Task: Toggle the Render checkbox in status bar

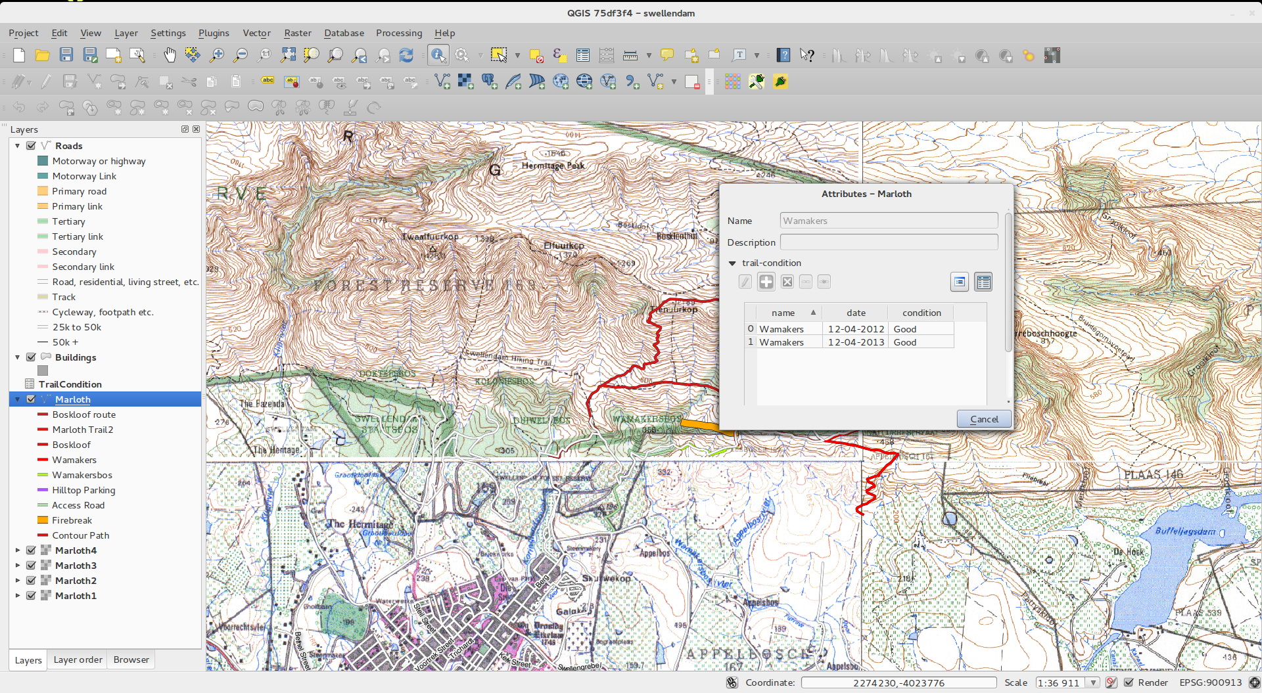Action: click(x=1129, y=682)
